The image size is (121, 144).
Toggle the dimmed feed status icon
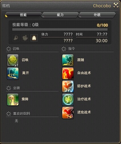point(16,38)
